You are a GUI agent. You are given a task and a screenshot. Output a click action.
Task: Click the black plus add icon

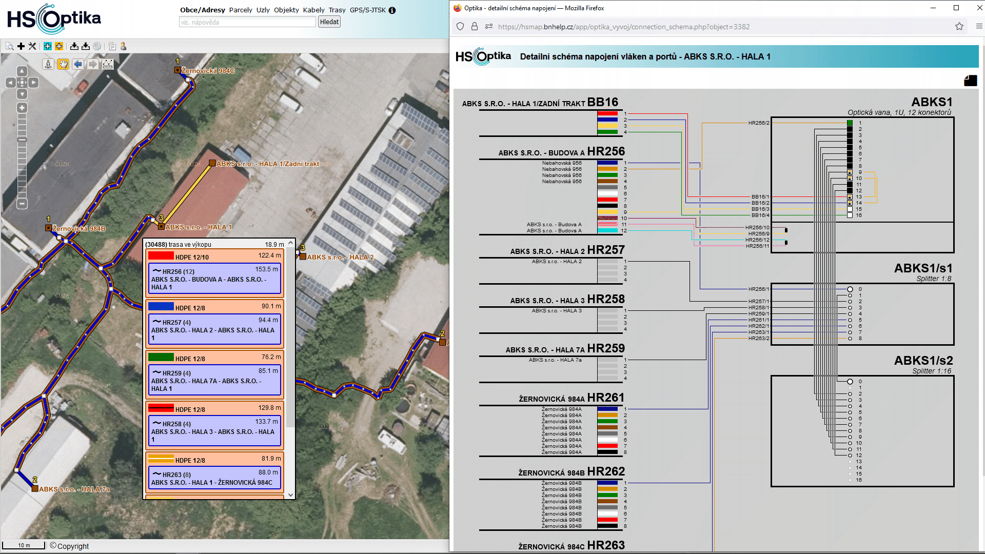21,46
